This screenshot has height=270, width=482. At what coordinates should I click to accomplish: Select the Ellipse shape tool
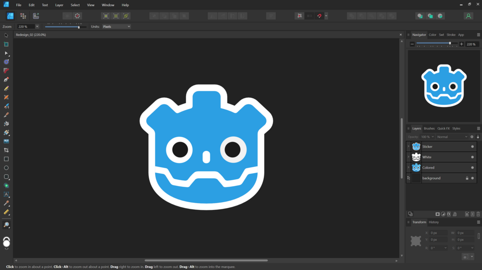click(x=6, y=168)
